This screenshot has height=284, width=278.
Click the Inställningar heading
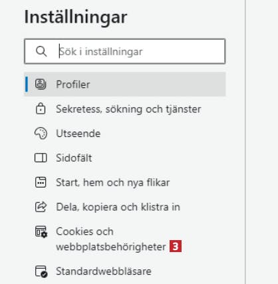pos(76,17)
